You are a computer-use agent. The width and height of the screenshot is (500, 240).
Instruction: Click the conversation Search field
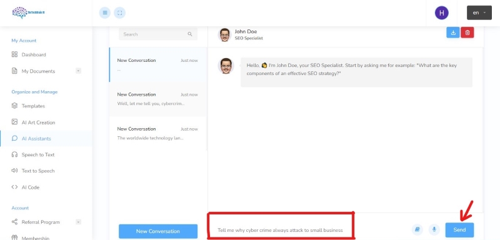158,34
